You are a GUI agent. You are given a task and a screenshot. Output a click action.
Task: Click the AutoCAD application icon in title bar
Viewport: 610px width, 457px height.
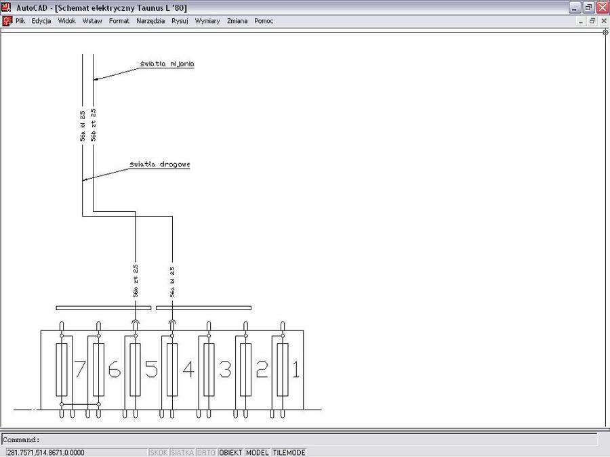coord(7,7)
